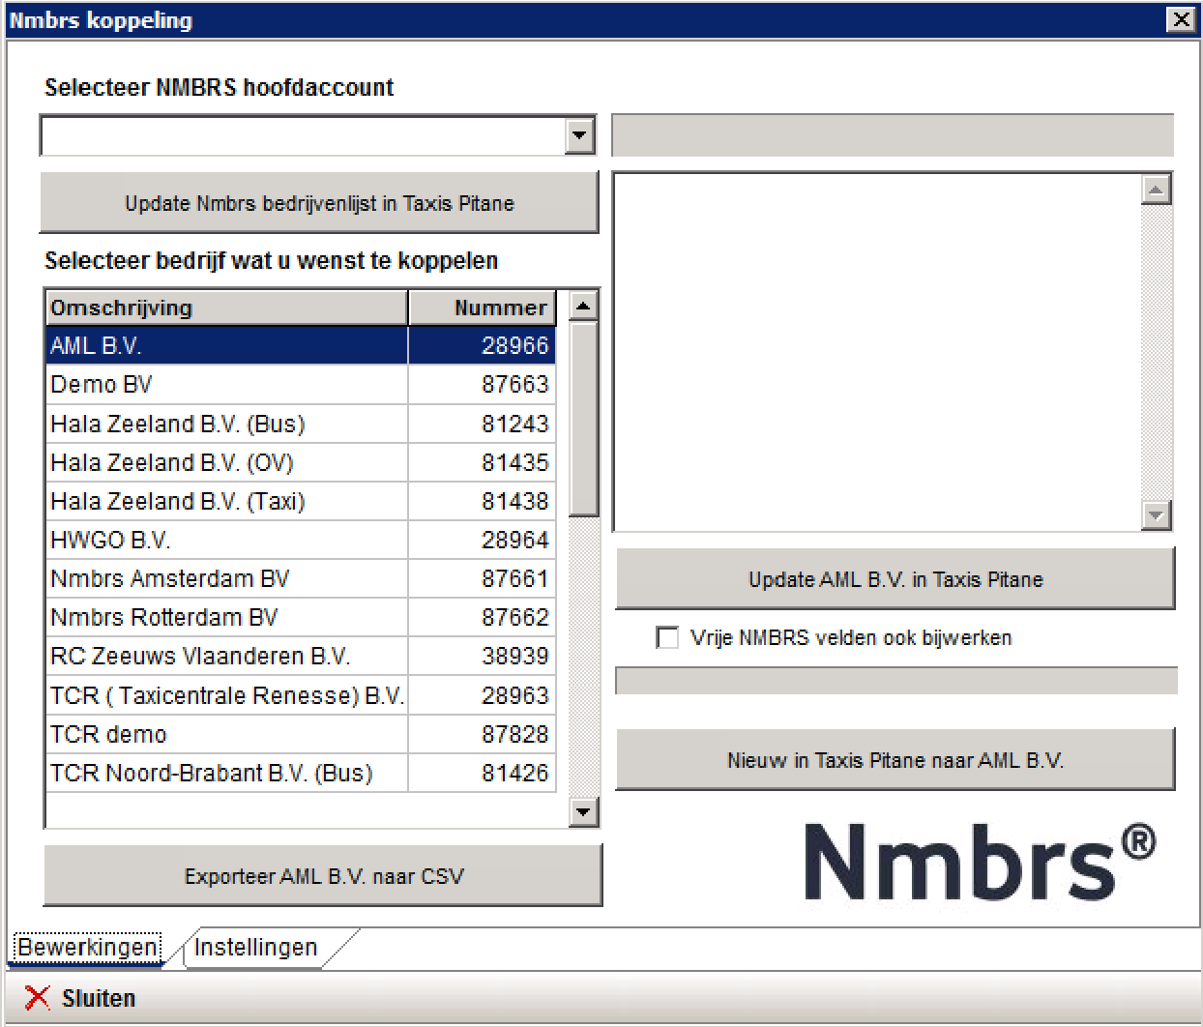Select Hala Zeeland B.V. (OV) row
1203x1027 pixels.
coord(301,462)
